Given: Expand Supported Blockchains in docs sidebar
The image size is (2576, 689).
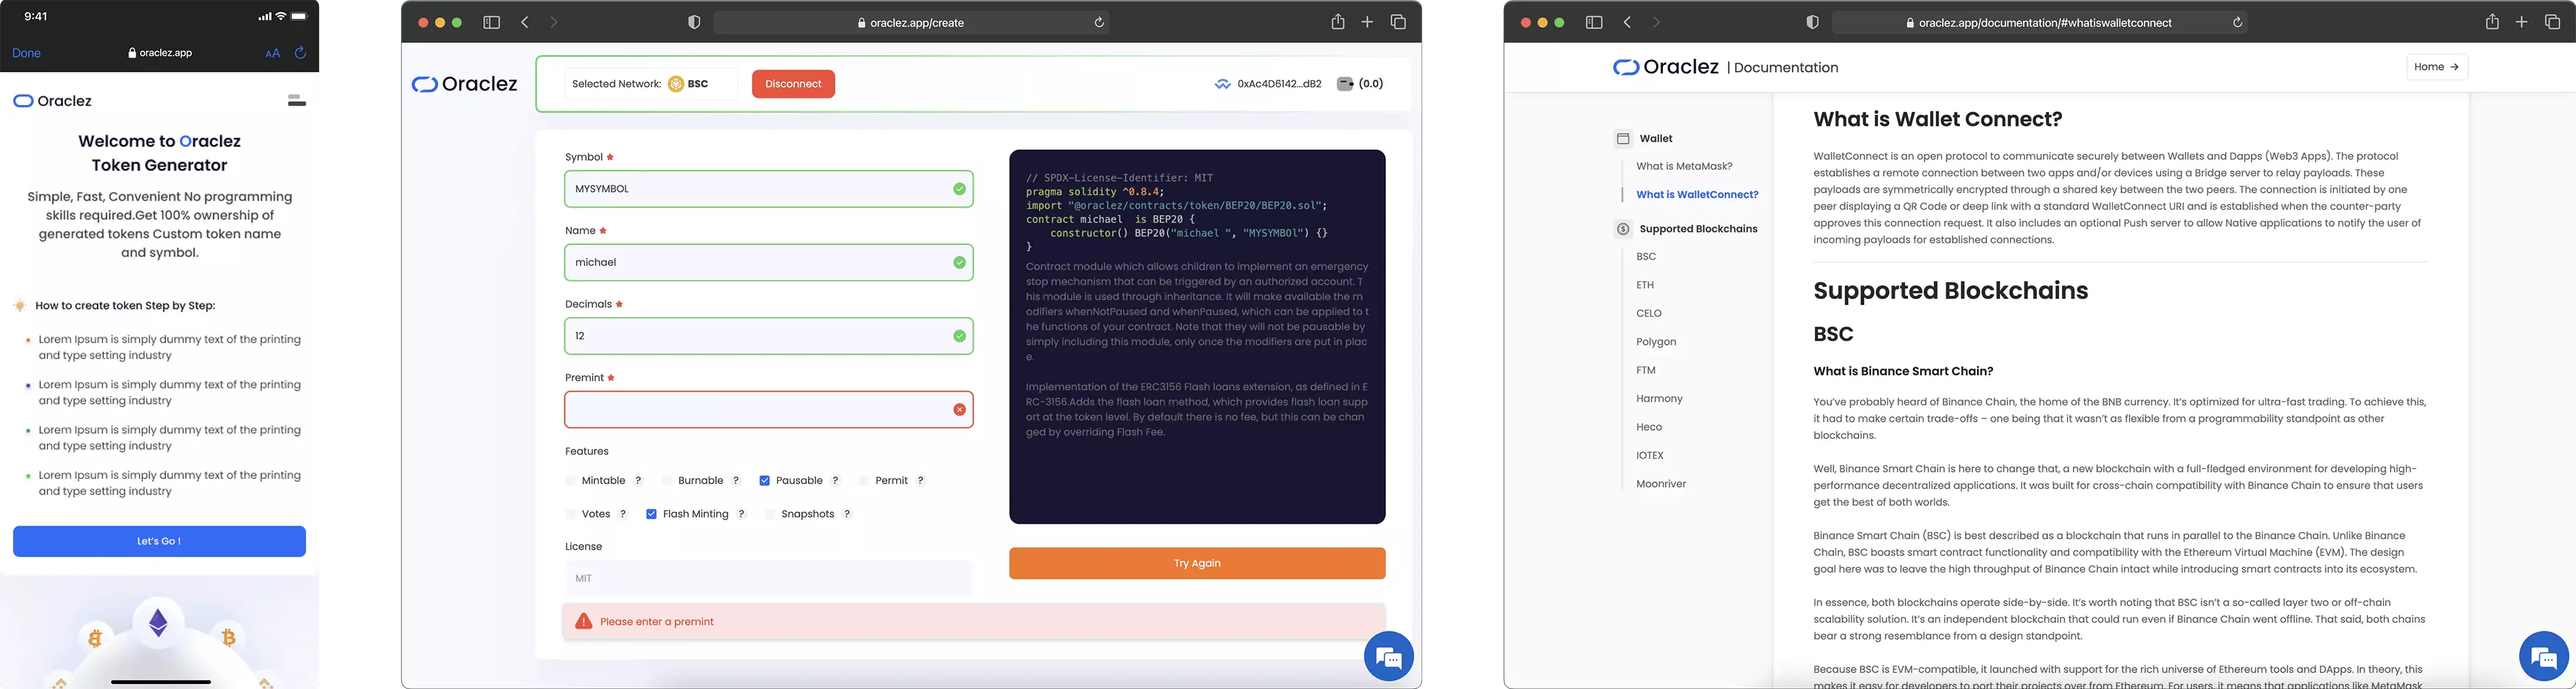Looking at the screenshot, I should (x=1686, y=229).
